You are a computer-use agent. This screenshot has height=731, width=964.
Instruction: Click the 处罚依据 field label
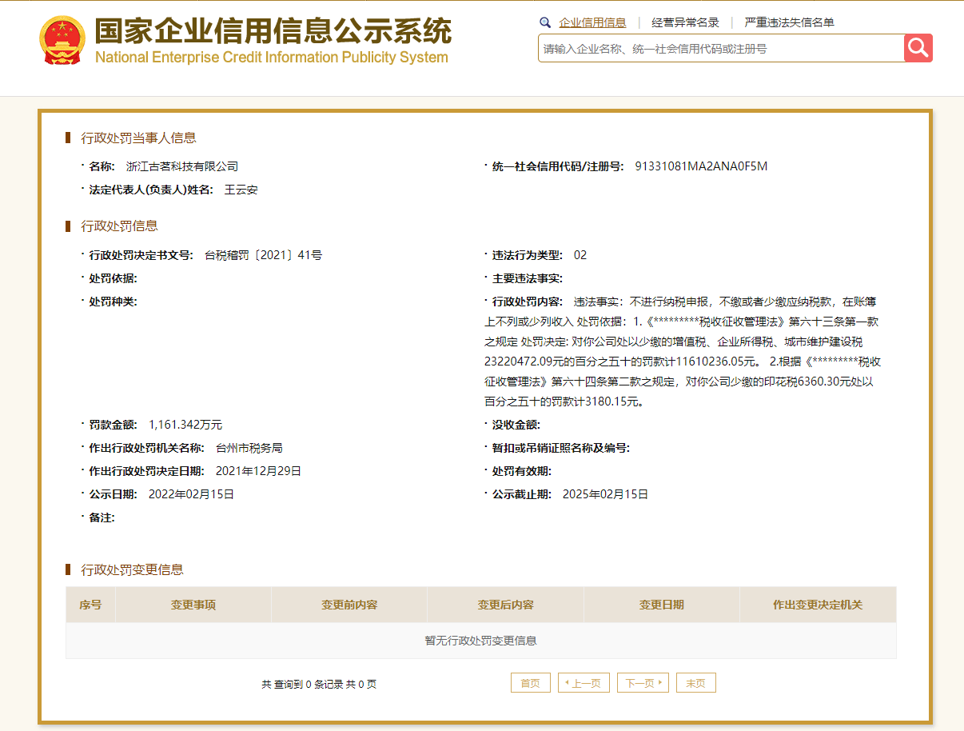click(x=113, y=278)
